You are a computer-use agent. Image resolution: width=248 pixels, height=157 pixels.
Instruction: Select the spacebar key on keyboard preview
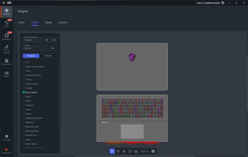pyautogui.click(x=123, y=116)
